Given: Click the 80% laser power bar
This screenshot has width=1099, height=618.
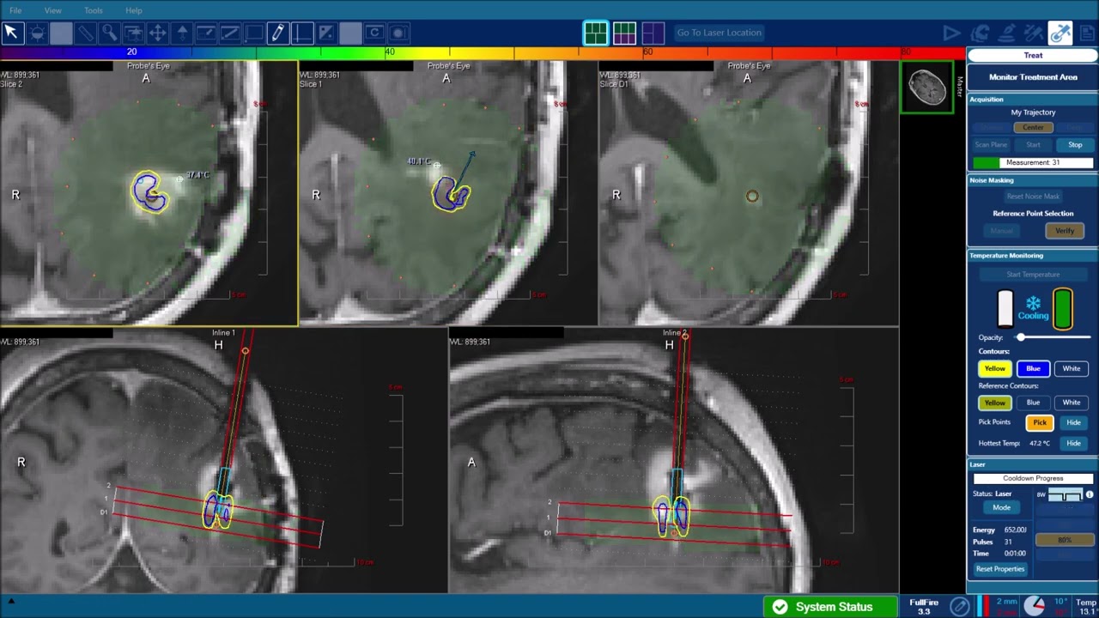Looking at the screenshot, I should pyautogui.click(x=1065, y=540).
